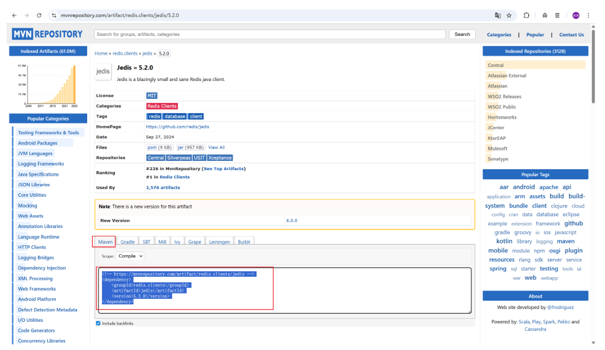Click the translate page icon
The image size is (605, 350).
[498, 15]
